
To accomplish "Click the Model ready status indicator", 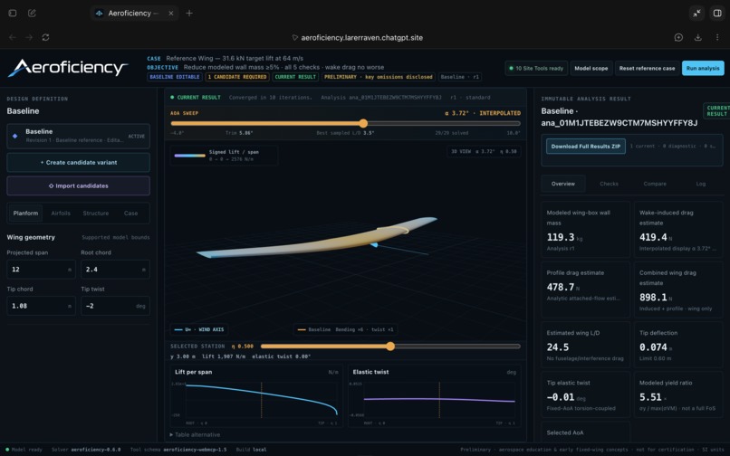I will pos(24,450).
